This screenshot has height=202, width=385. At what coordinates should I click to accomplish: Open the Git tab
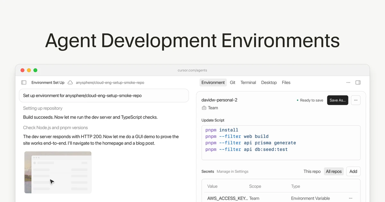(x=233, y=82)
